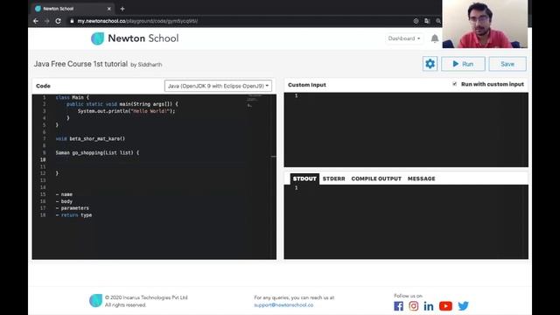Click the '- body' line in editor
The width and height of the screenshot is (560, 315).
click(64, 201)
